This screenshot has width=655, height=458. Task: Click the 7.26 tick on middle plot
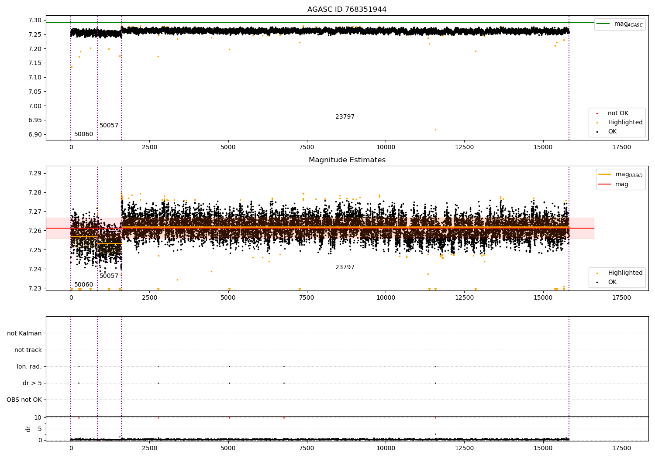[x=35, y=231]
